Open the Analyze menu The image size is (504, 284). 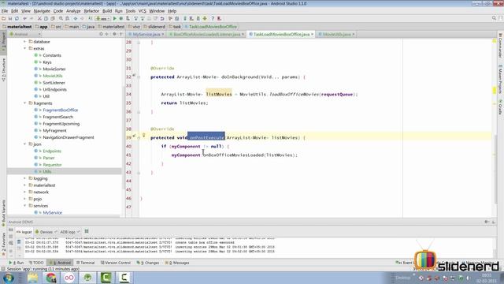(x=73, y=11)
